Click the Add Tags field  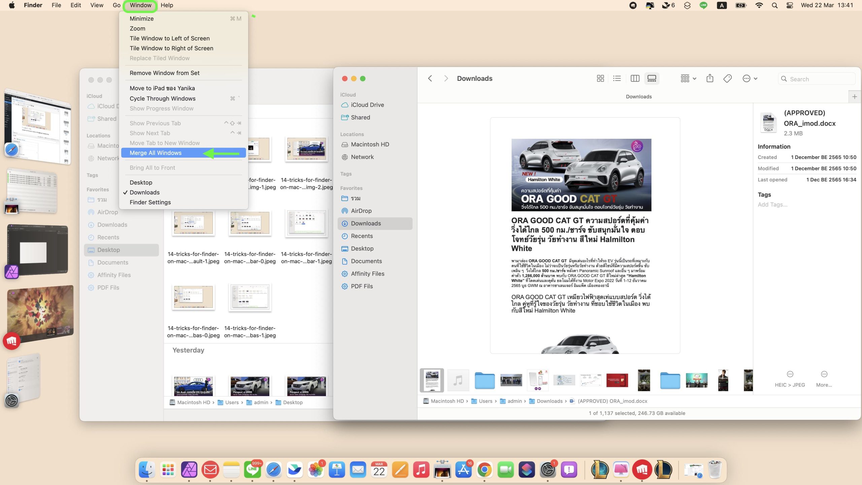[772, 204]
